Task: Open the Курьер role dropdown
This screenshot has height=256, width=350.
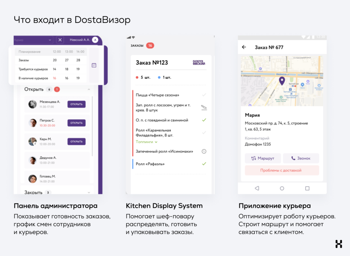Action: pos(33,40)
